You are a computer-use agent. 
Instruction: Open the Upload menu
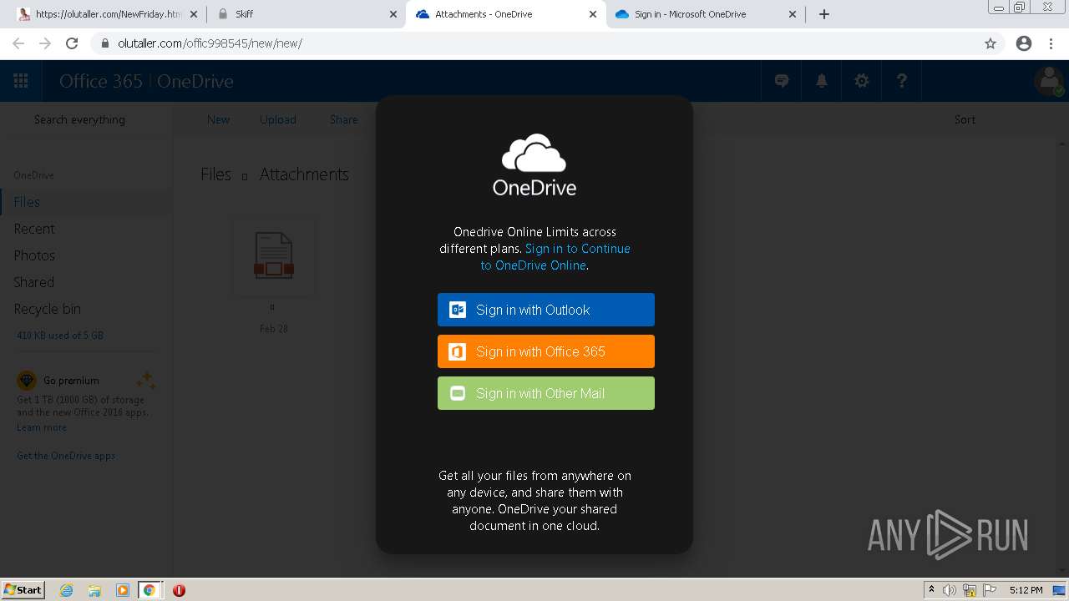278,119
